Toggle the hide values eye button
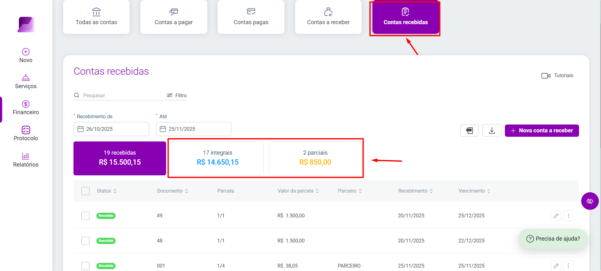Viewport: 601px width, 271px height. point(590,201)
